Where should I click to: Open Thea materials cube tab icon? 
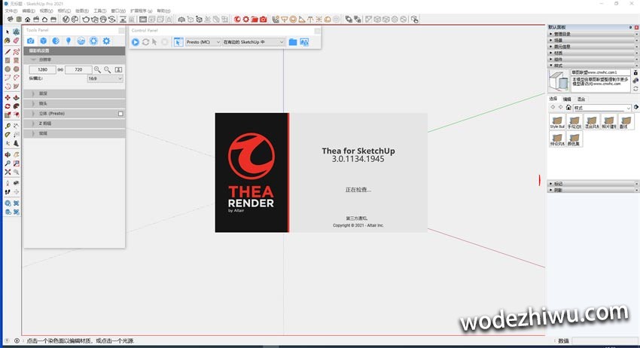(x=43, y=41)
